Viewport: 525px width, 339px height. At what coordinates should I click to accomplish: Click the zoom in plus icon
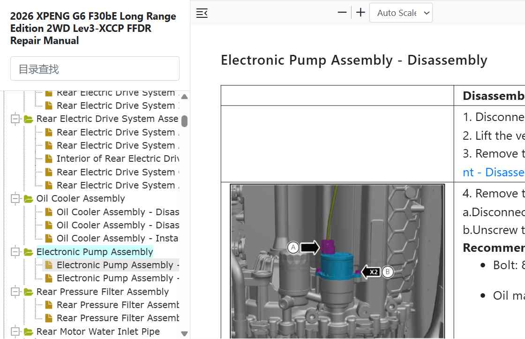[x=360, y=13]
